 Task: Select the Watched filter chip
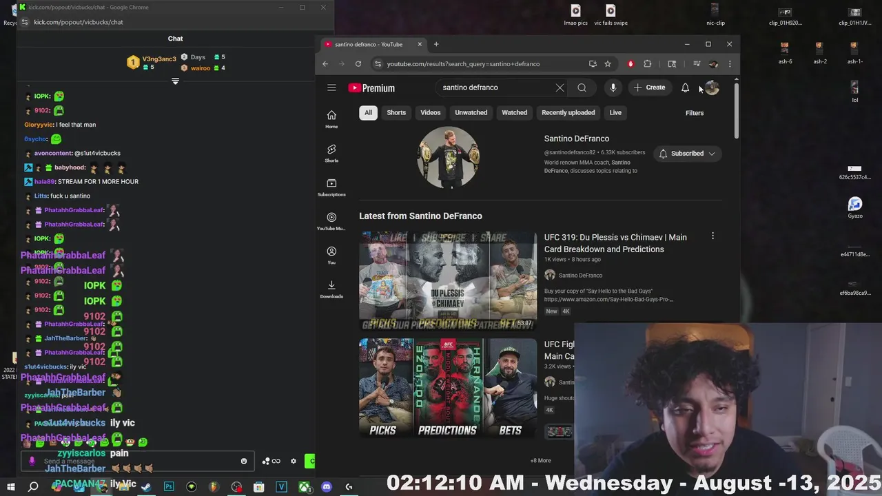click(514, 112)
